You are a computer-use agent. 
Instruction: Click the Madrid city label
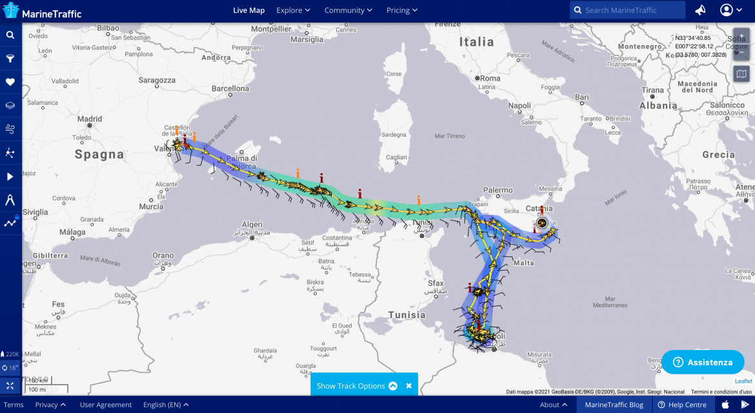tap(90, 119)
